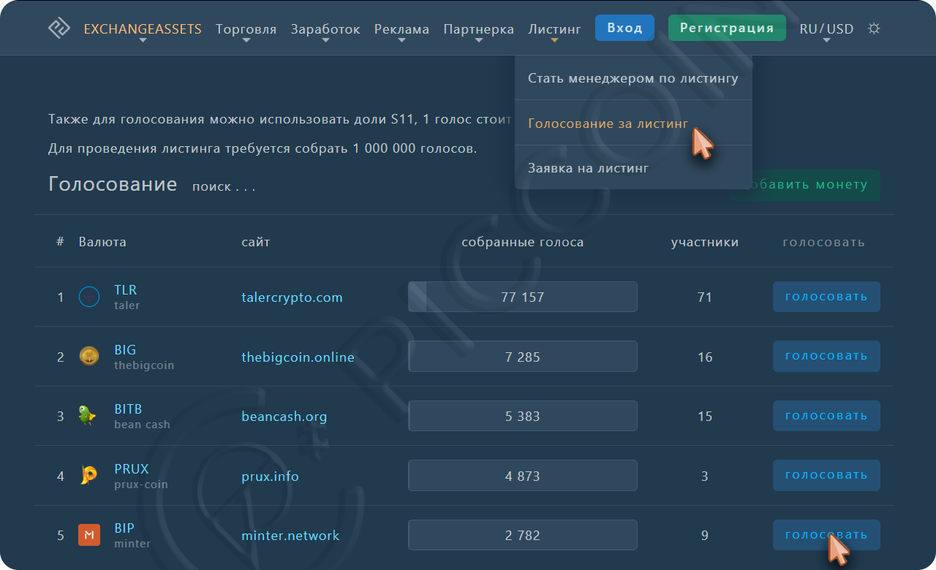Click the BIP currency ticker
Viewport: 936px width, 570px height.
[124, 528]
